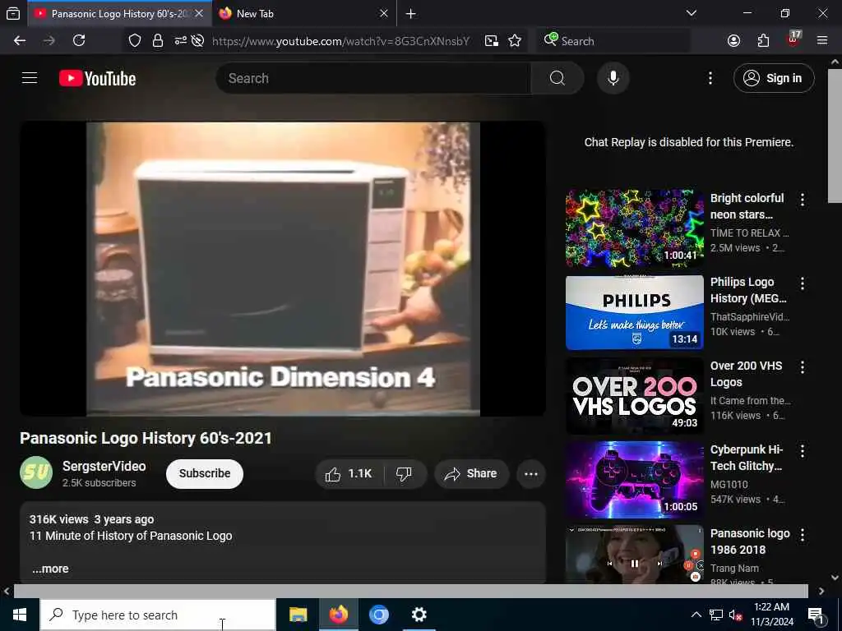Open options for Panasonic logo 1986 2018 video
This screenshot has height=631, width=842.
[x=803, y=535]
